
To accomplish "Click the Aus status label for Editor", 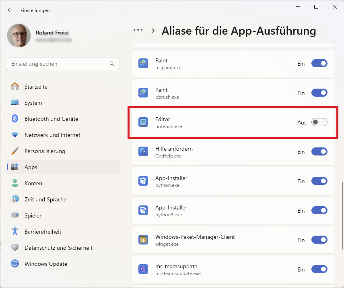I will [302, 122].
